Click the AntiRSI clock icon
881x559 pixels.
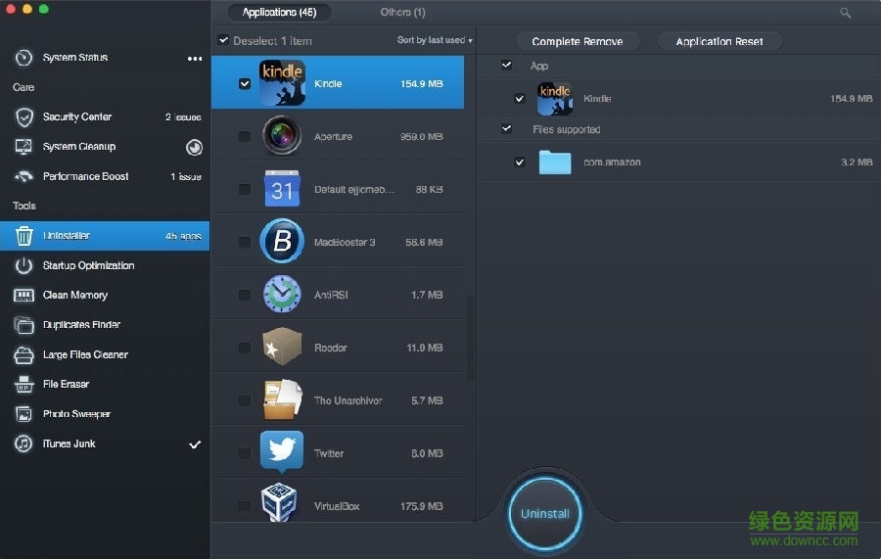[x=282, y=294]
